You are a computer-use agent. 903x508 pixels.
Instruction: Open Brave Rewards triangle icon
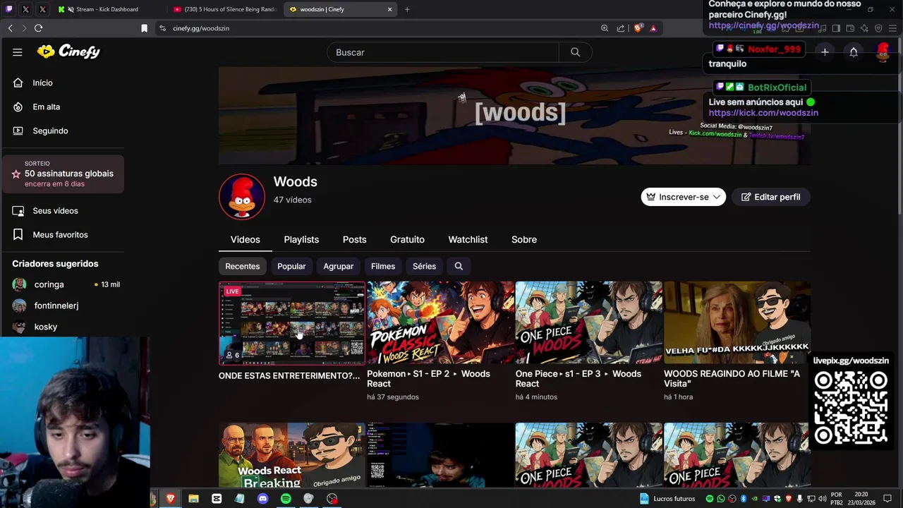pos(653,28)
